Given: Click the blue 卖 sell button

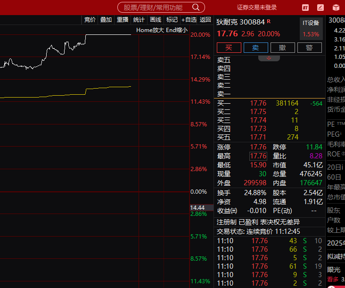Looking at the screenshot, I should (x=255, y=48).
